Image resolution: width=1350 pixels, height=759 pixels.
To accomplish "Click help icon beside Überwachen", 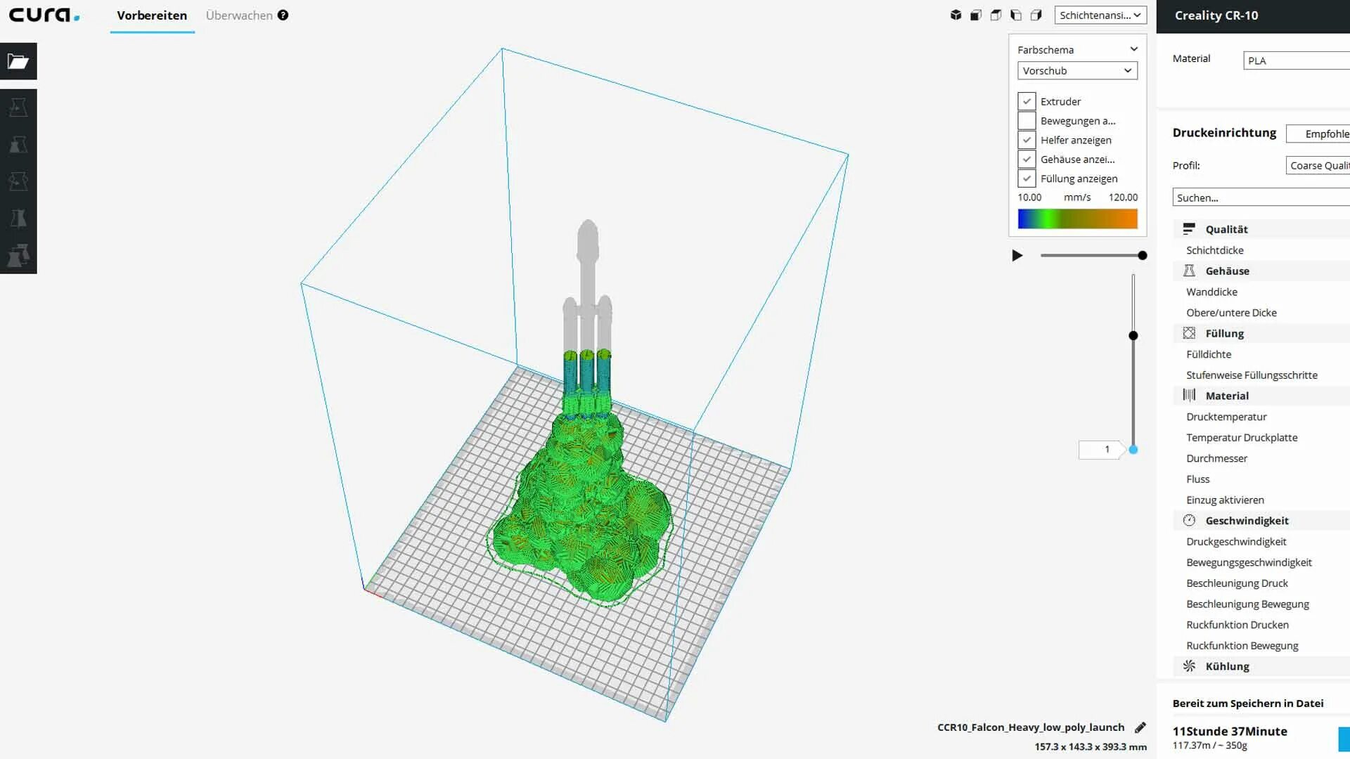I will [x=283, y=15].
